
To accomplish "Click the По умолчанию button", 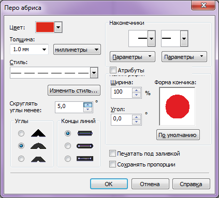I will 178,135.
